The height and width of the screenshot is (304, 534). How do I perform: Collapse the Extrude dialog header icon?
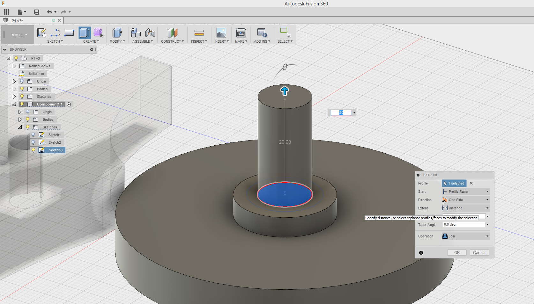tap(418, 175)
